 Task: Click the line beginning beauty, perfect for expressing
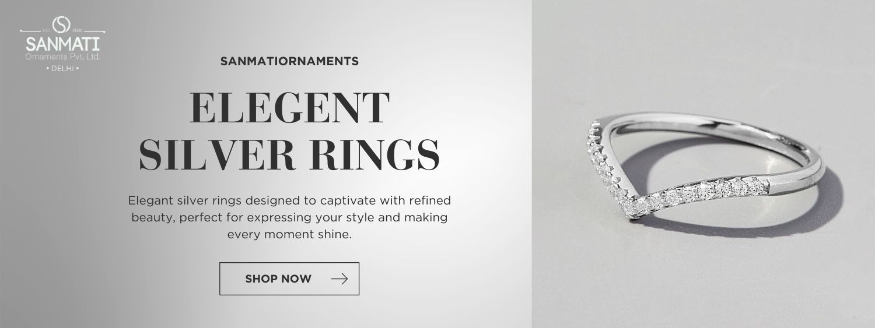click(x=289, y=218)
